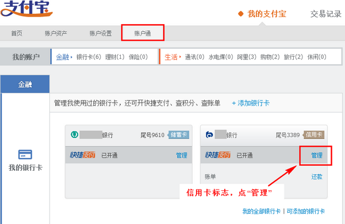This screenshot has width=345, height=224.
Task: Click 快捷支付 logo on card 9610
Action: pos(82,155)
